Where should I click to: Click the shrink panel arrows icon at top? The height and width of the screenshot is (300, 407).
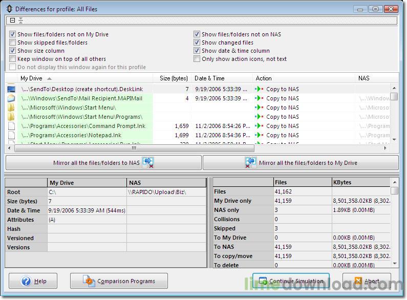[20, 20]
